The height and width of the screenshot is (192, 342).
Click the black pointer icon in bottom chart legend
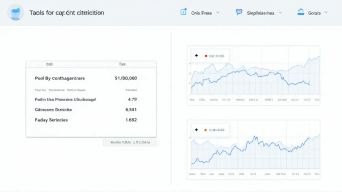(196, 130)
